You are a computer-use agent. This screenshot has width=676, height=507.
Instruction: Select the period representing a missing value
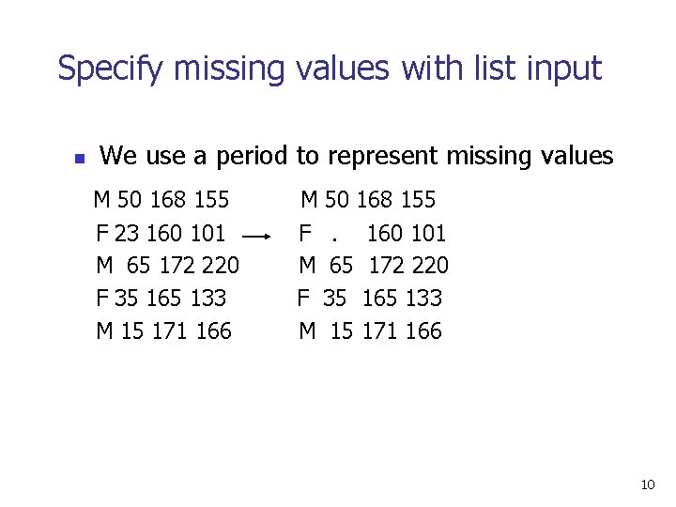pos(334,238)
